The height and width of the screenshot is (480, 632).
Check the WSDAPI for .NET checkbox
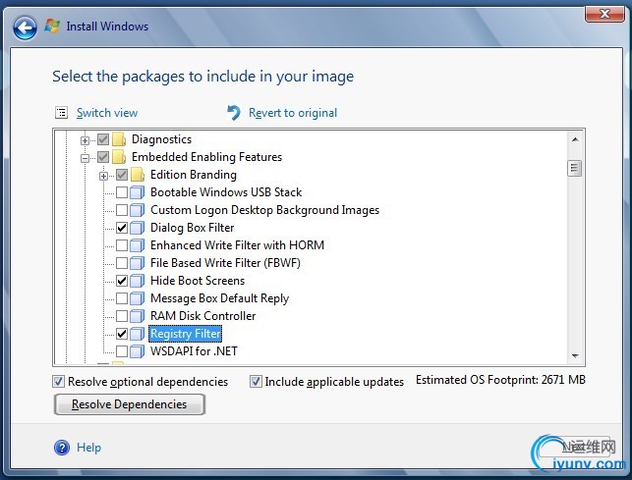[122, 351]
